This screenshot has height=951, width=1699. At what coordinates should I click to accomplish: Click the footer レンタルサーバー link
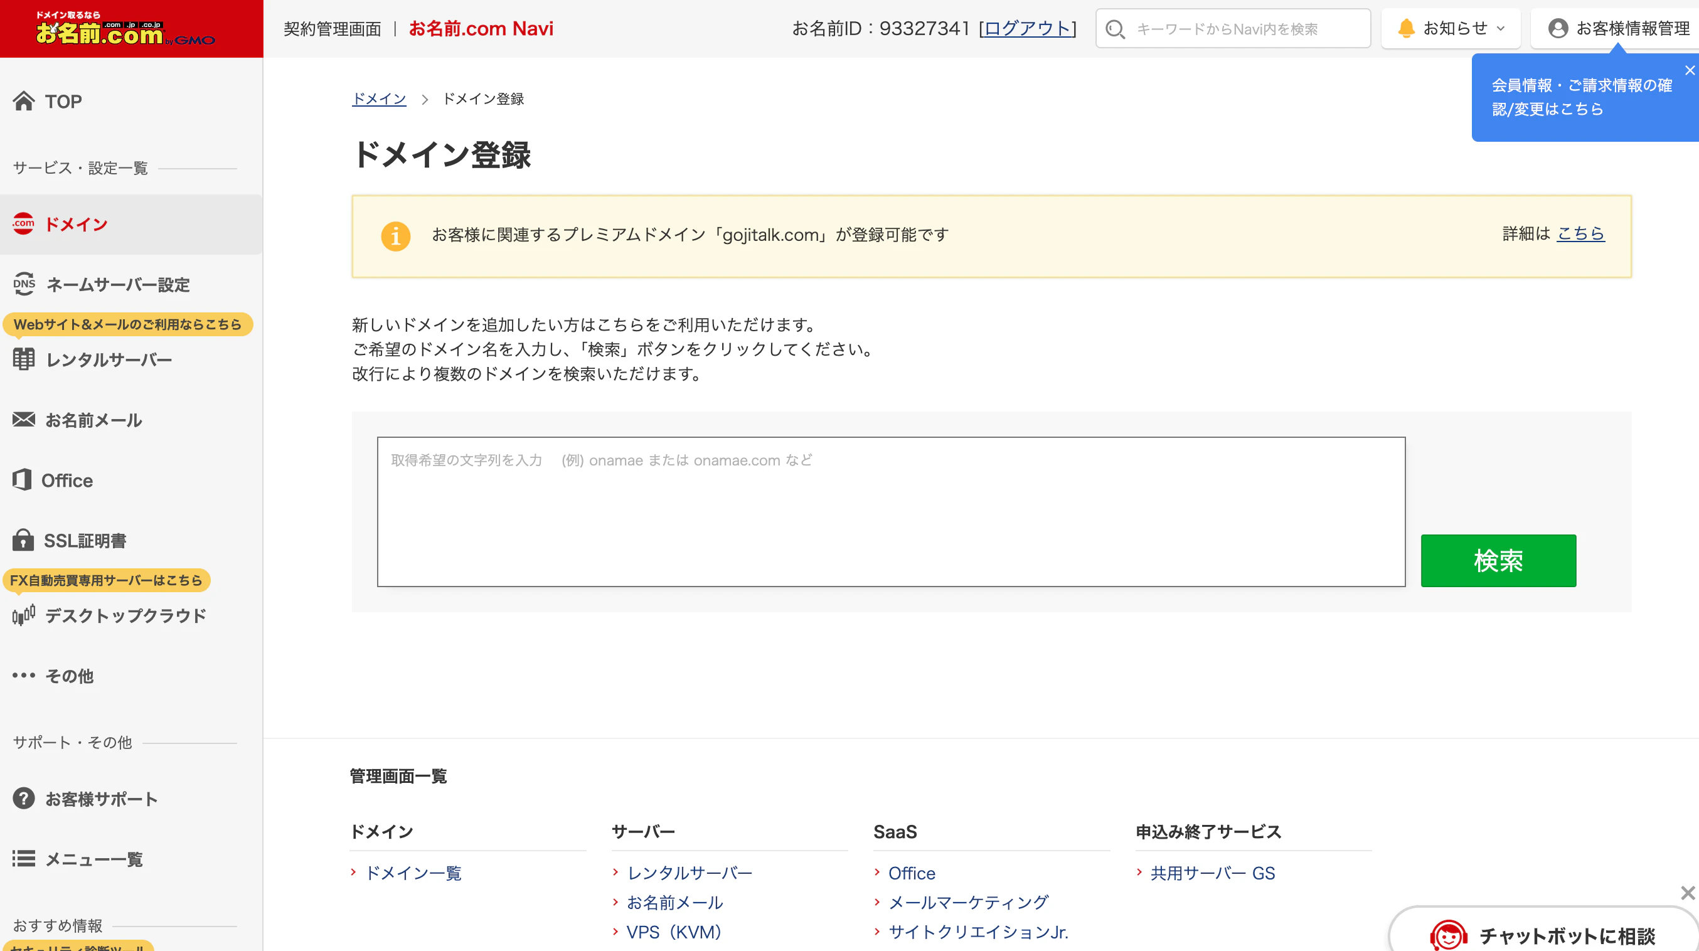[690, 873]
